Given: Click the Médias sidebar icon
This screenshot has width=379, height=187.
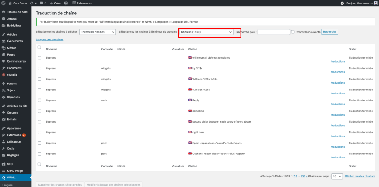Looking at the screenshot, I should click(3, 48).
